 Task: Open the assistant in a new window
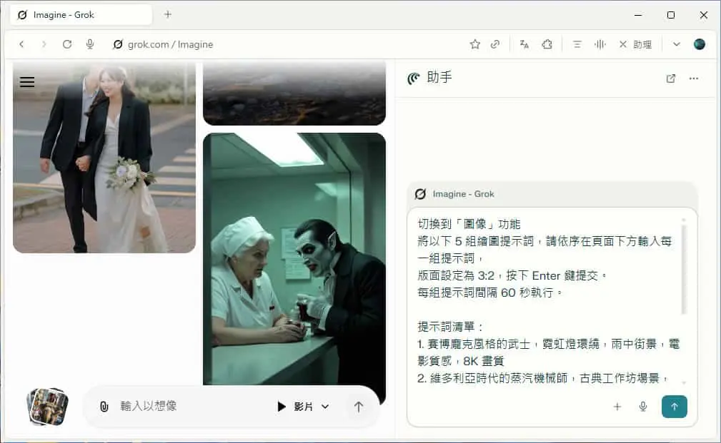click(671, 78)
